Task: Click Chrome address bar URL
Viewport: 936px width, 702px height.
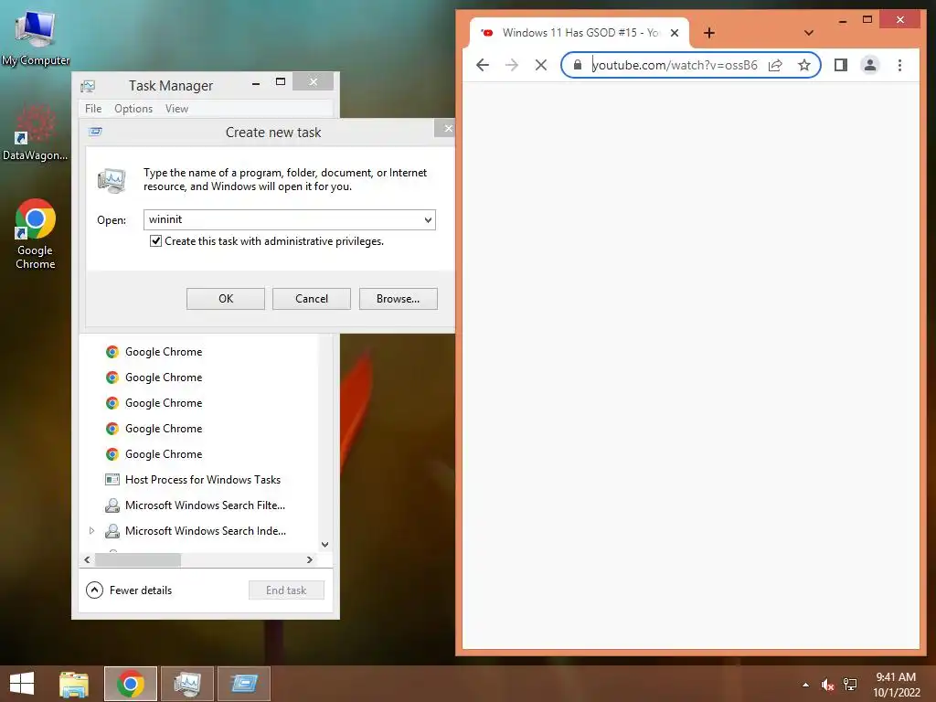Action: click(x=675, y=65)
